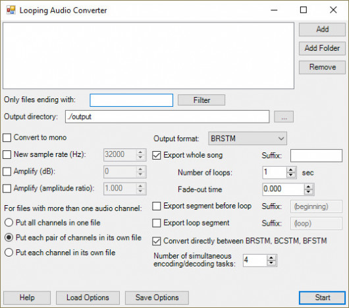The image size is (349, 308).
Task: Check Export segment before loop
Action: tap(157, 206)
